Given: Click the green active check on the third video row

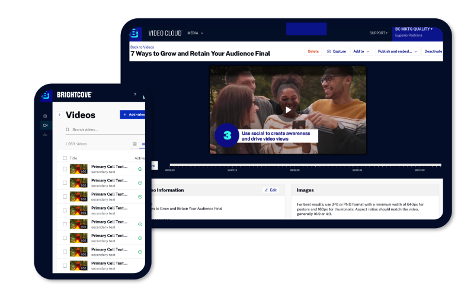Looking at the screenshot, I should click(x=140, y=197).
